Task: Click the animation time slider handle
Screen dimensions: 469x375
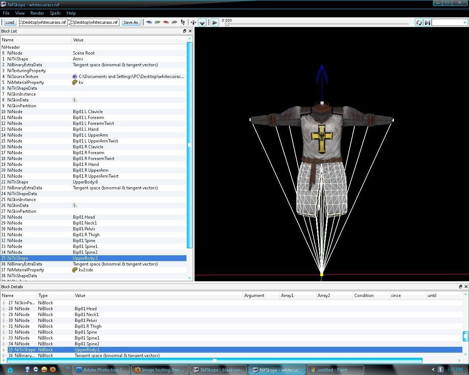Action: 227,24
